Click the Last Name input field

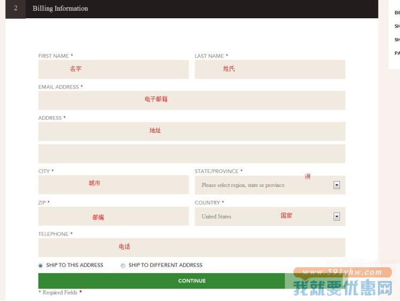[x=270, y=70]
